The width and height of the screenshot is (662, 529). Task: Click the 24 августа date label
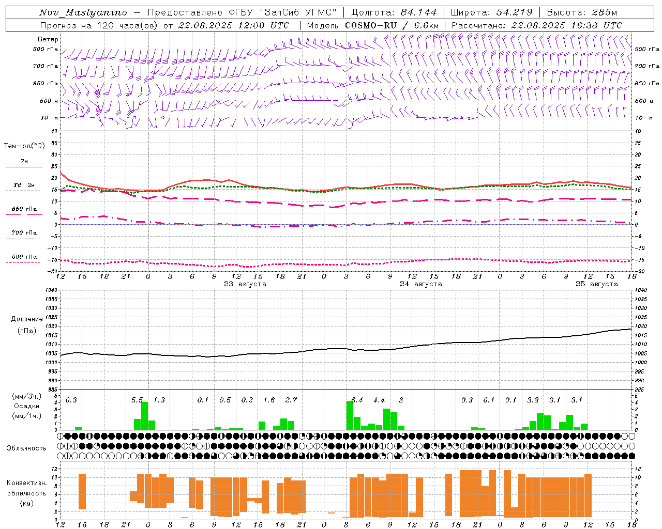tap(421, 284)
